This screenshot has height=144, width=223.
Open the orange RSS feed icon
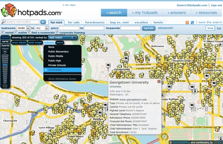187,23
